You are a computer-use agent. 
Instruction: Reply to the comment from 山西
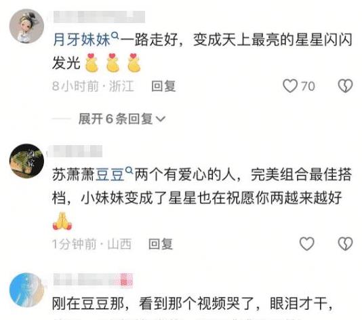click(161, 244)
